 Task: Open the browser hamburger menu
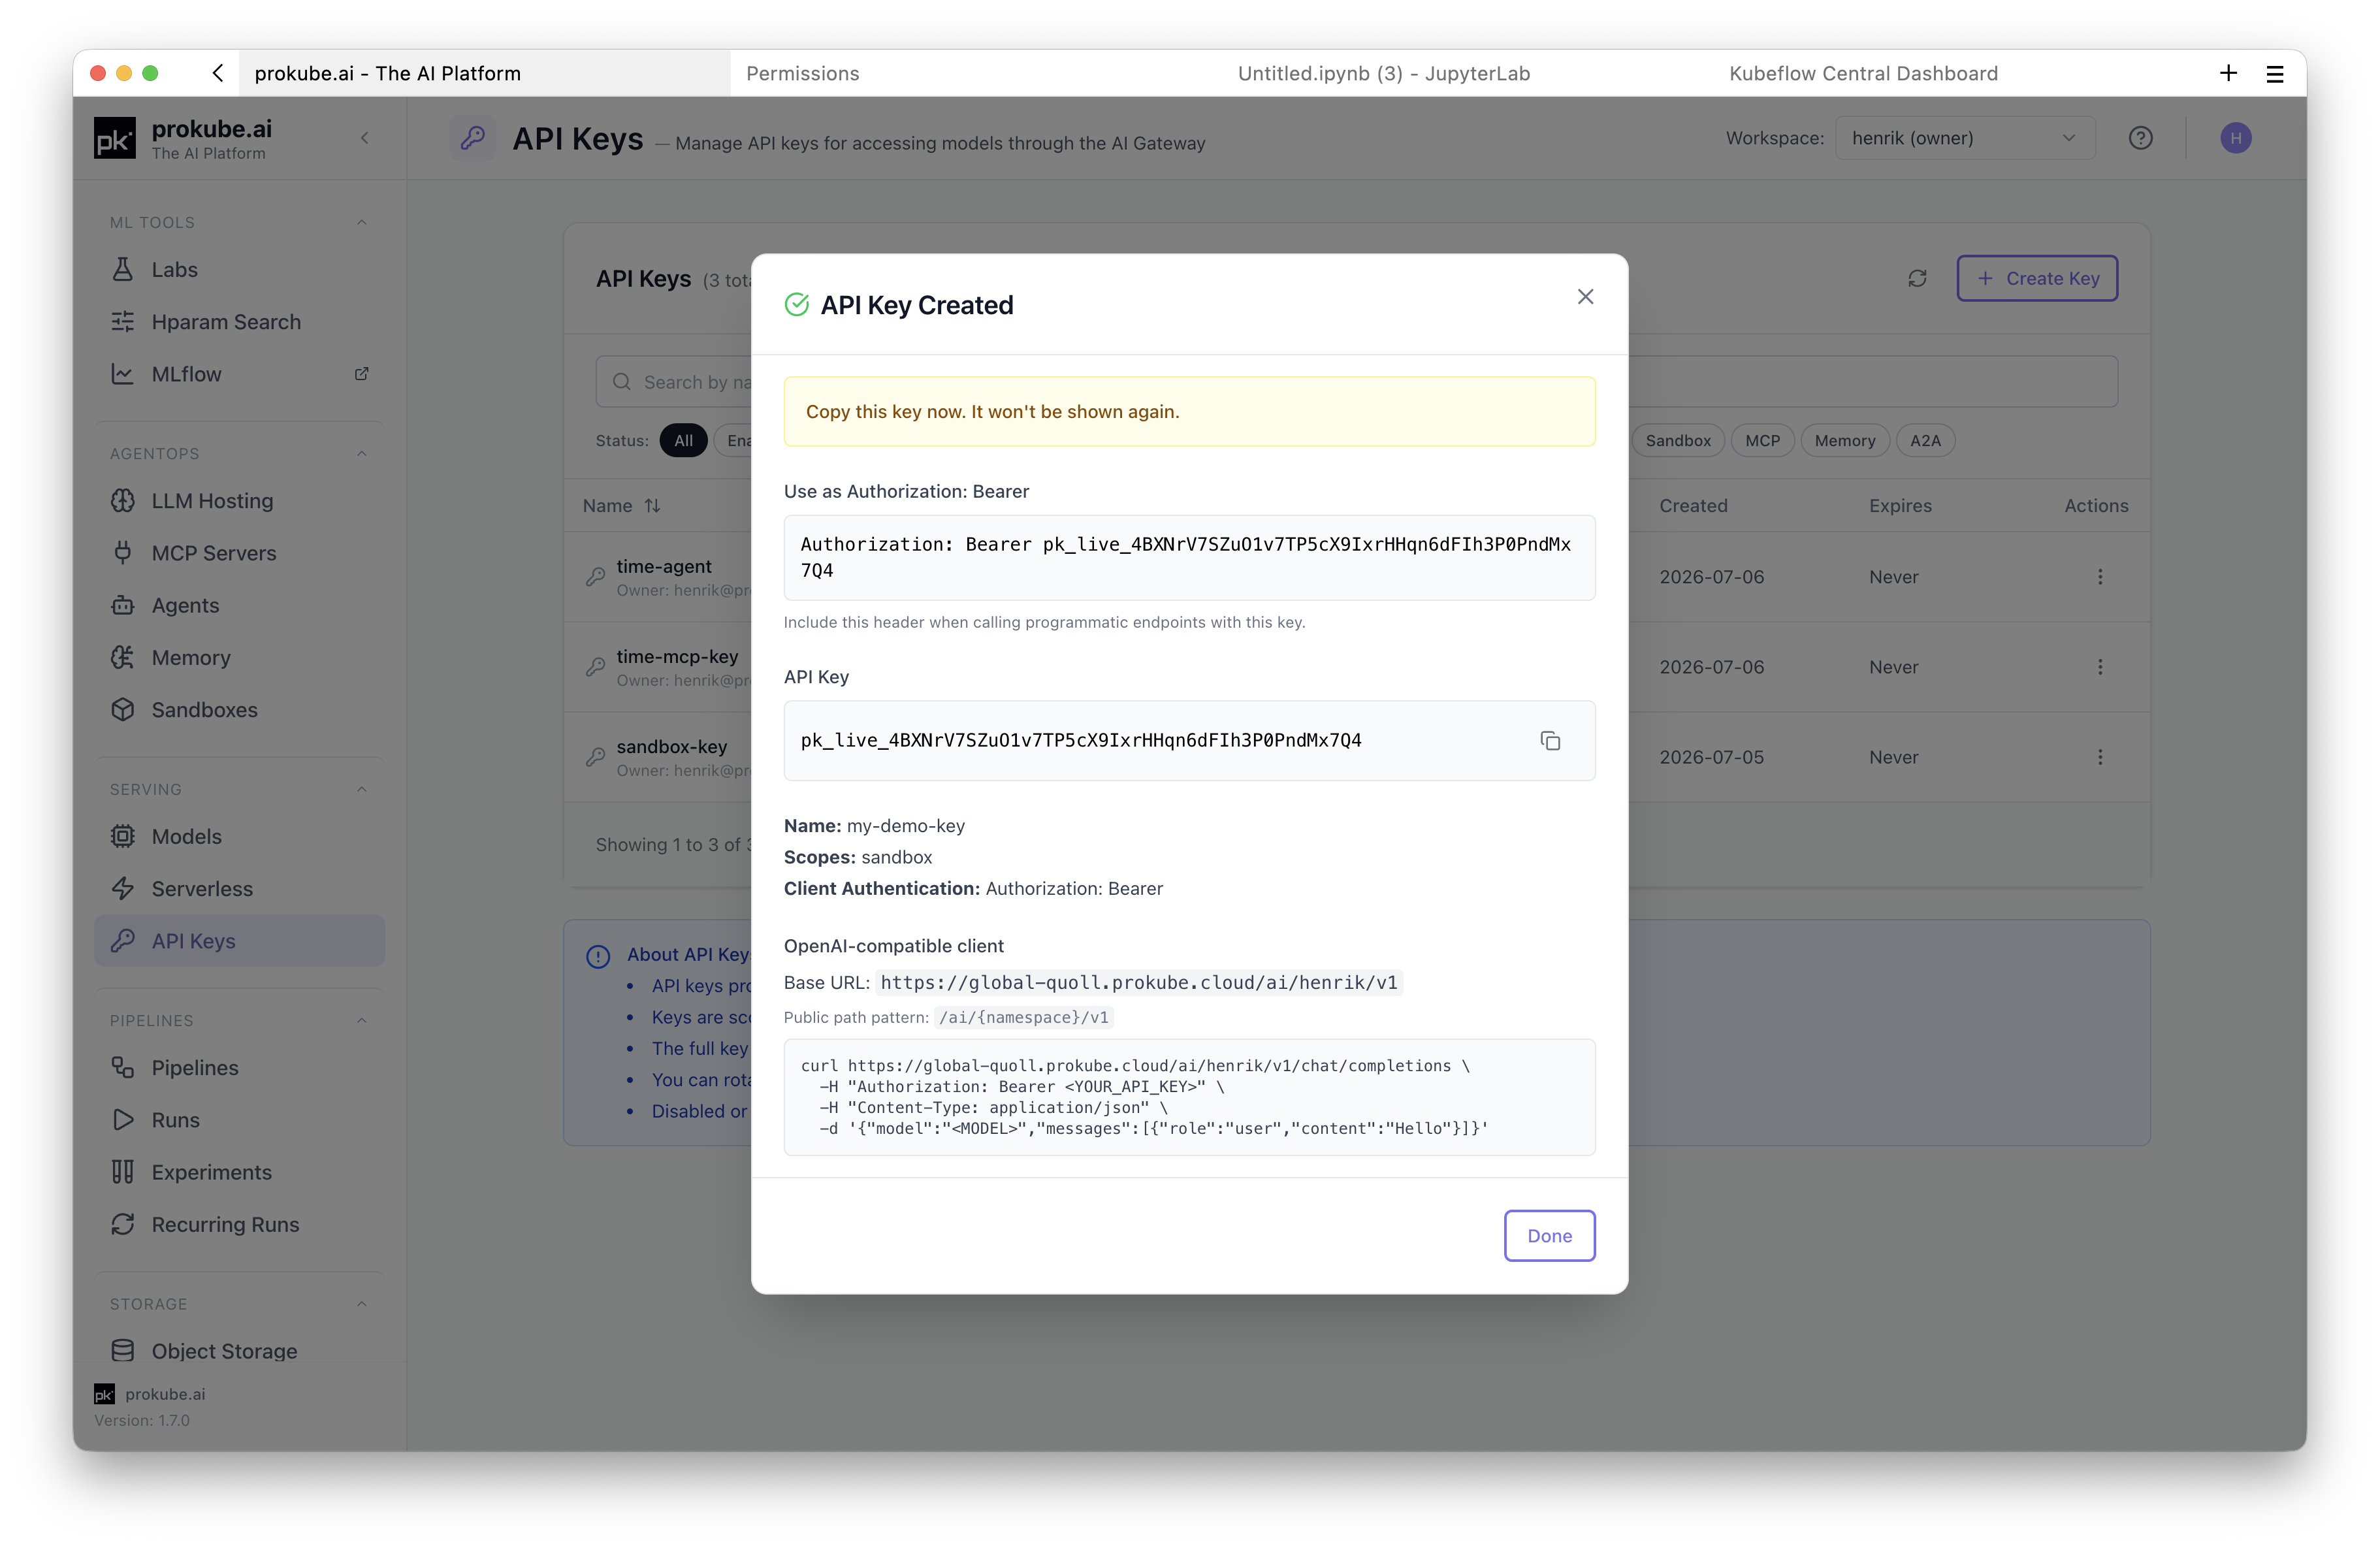[x=2275, y=74]
